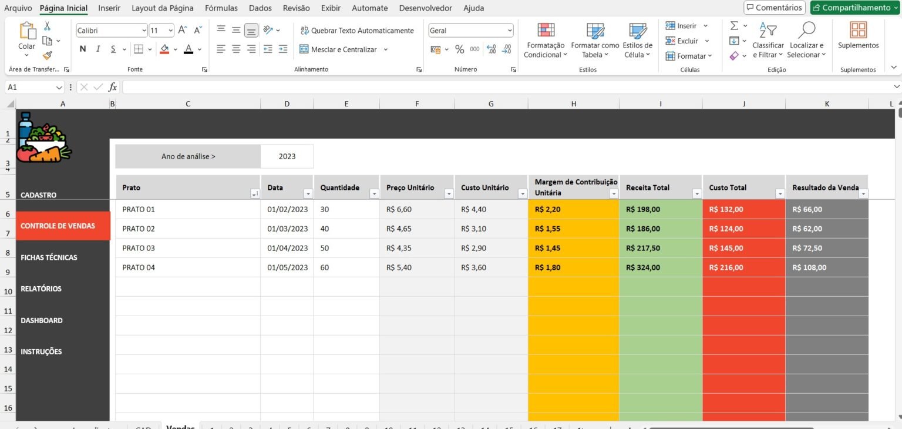Click the Insert Function fx icon
Screen dimensions: 902x429
point(113,87)
